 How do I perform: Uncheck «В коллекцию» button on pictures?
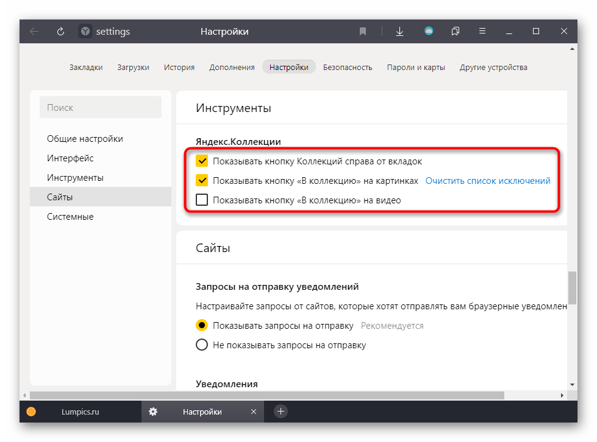tap(202, 181)
